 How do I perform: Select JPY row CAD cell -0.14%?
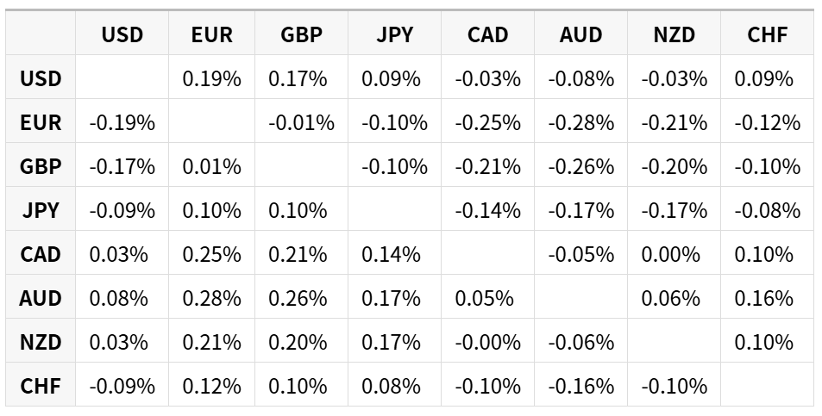pyautogui.click(x=487, y=209)
